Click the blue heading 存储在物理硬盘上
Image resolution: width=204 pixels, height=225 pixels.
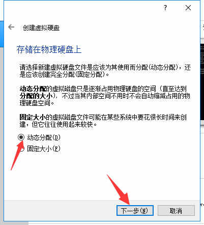(49, 49)
